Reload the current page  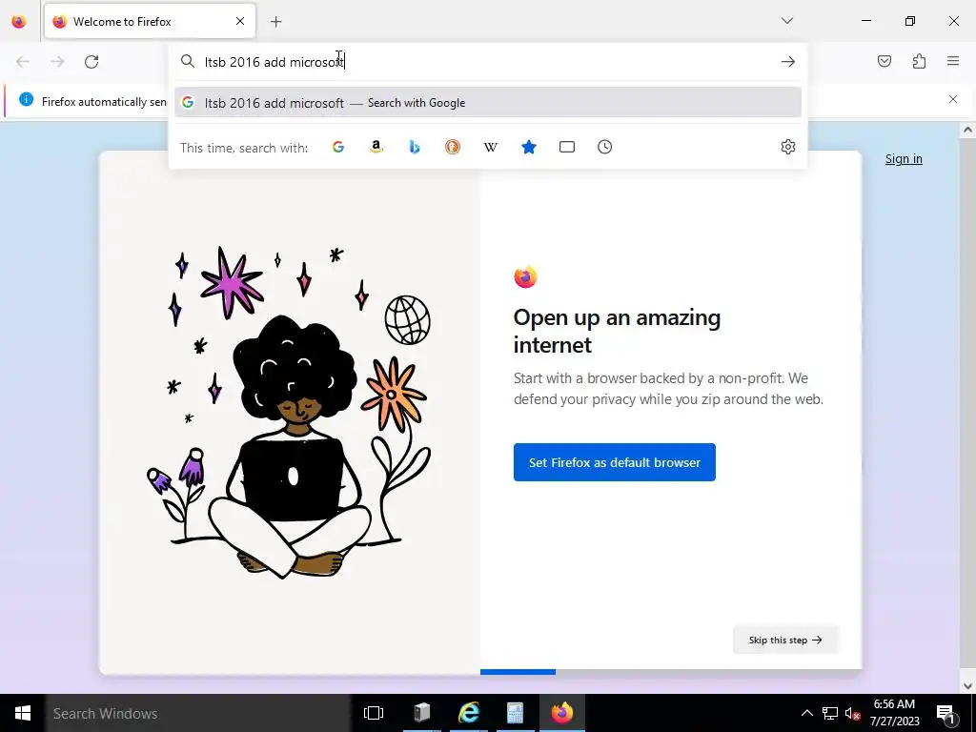[x=91, y=62]
